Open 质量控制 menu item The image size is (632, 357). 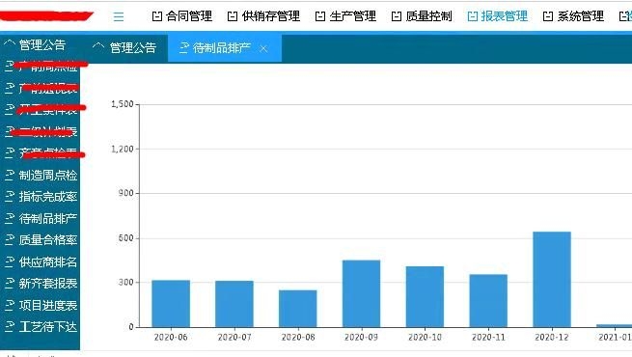422,16
